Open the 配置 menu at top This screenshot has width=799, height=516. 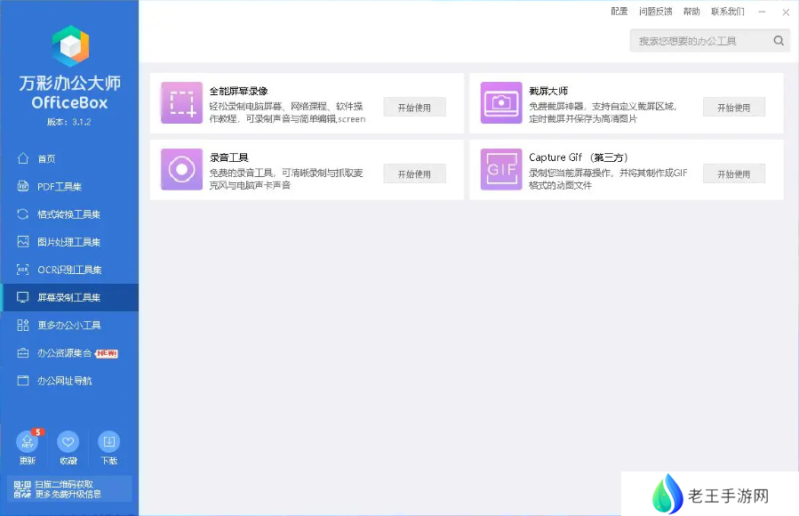(x=619, y=12)
